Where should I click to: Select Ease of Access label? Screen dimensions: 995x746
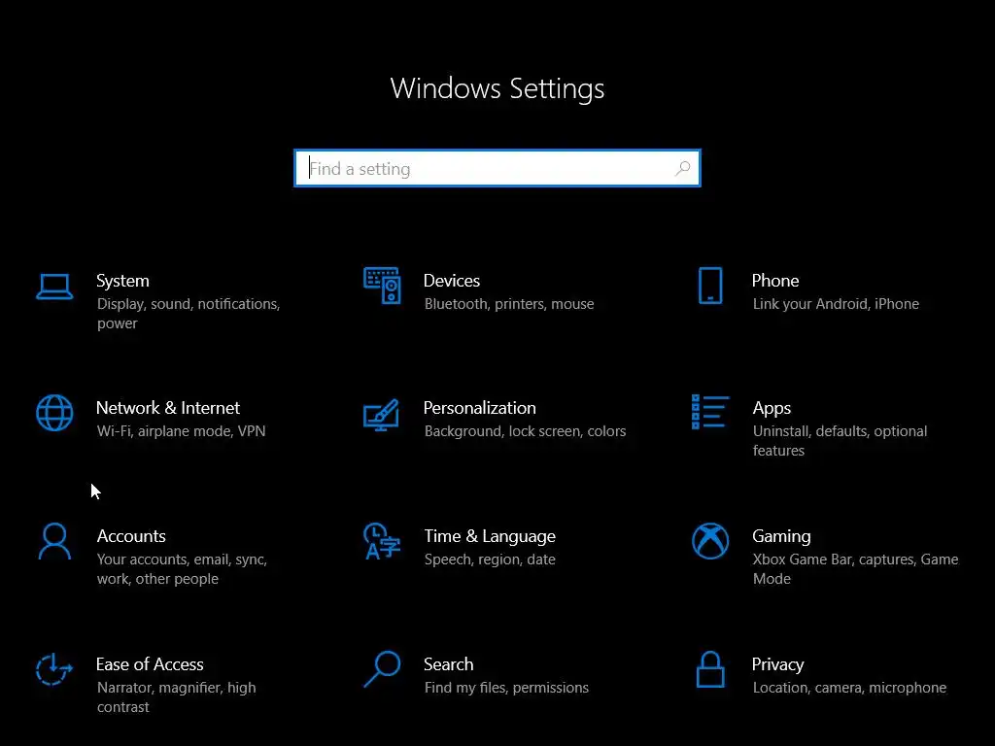pyautogui.click(x=149, y=664)
